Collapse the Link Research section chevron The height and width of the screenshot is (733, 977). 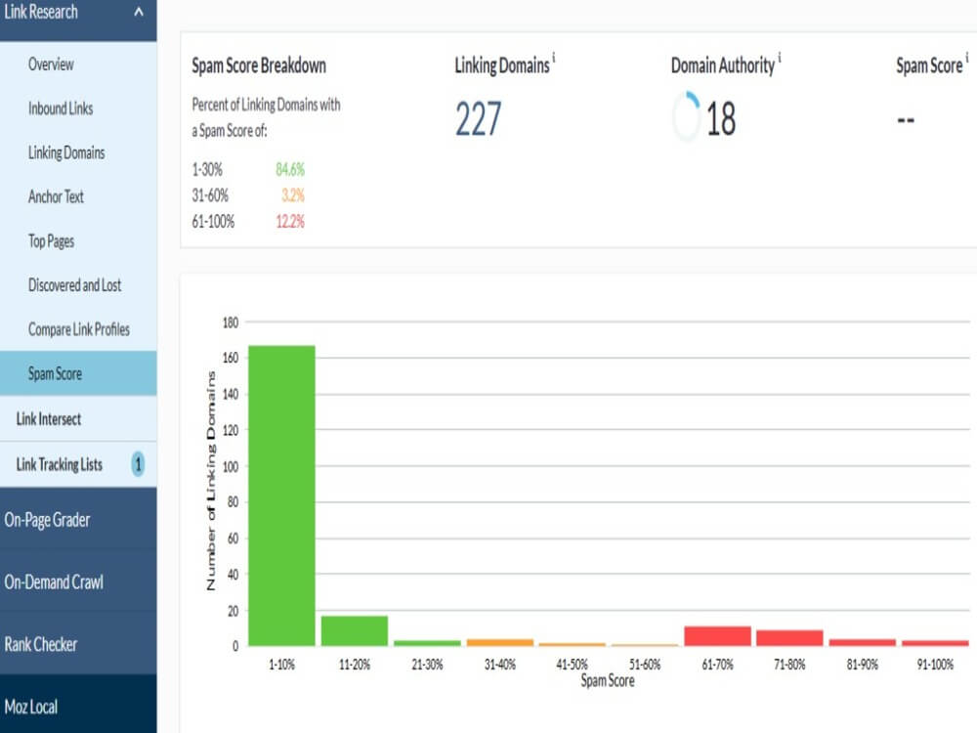(x=139, y=11)
